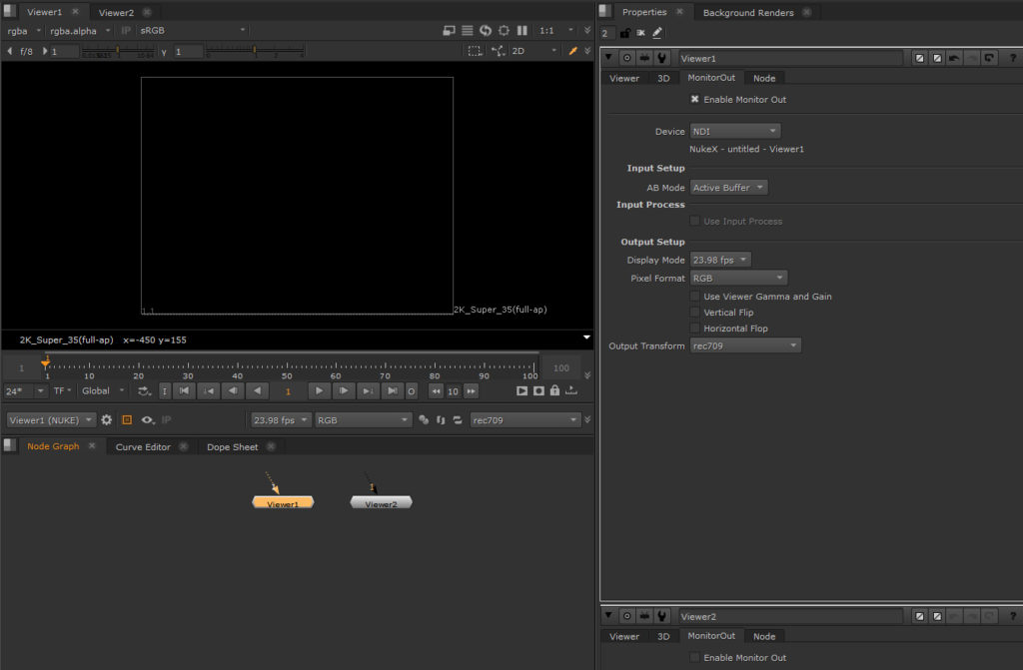
Task: Select the Viewer2 node in the Node Graph
Action: point(381,503)
